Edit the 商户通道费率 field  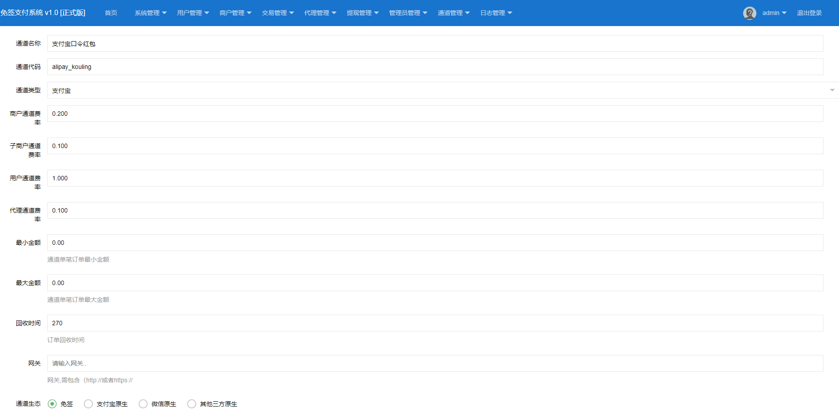tap(435, 114)
